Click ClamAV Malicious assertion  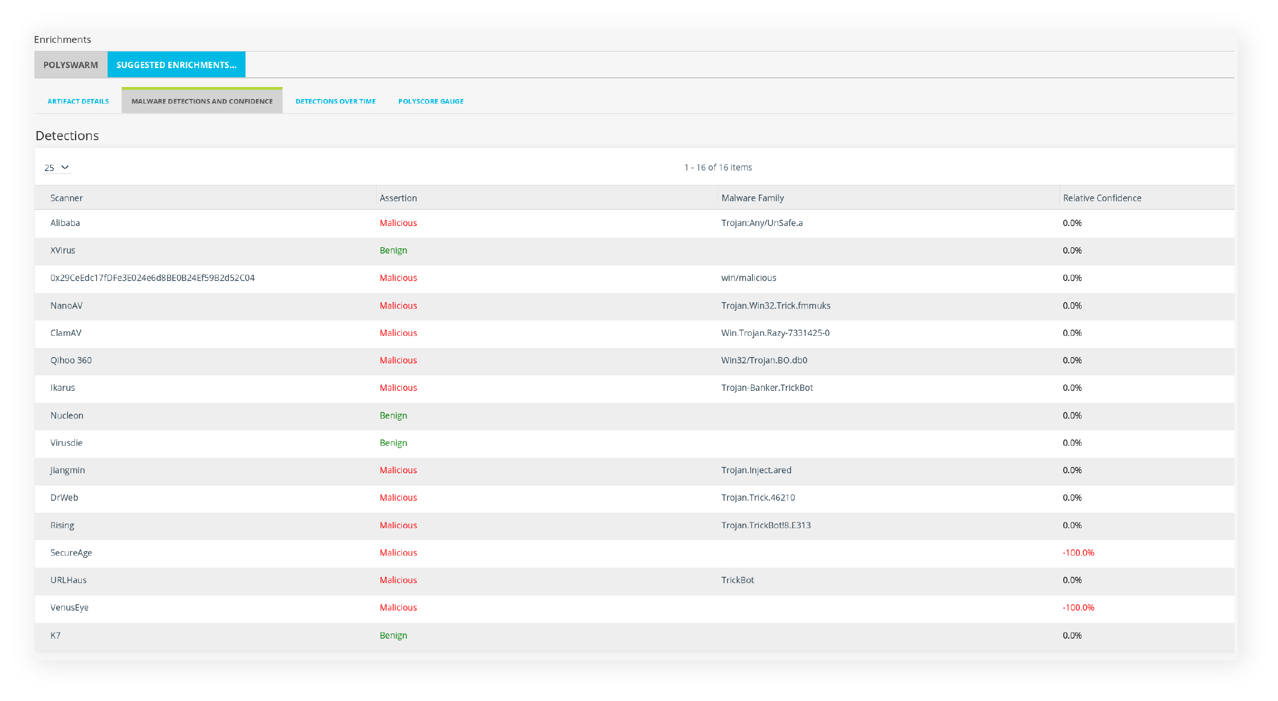398,333
